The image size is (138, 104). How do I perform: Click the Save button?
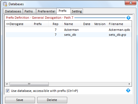[20, 100]
